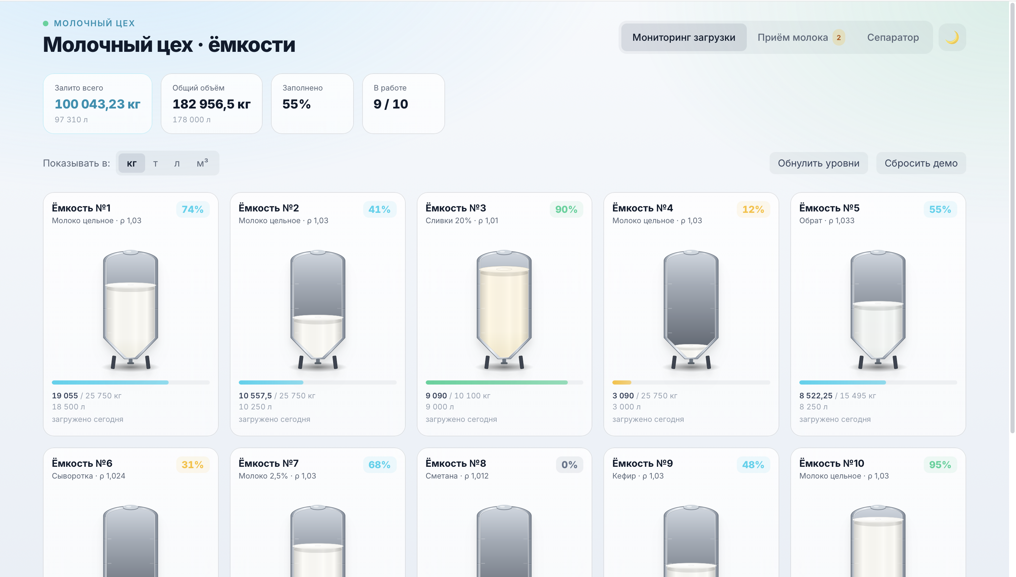Click the tank graphic of Ёмкость №7

[317, 541]
